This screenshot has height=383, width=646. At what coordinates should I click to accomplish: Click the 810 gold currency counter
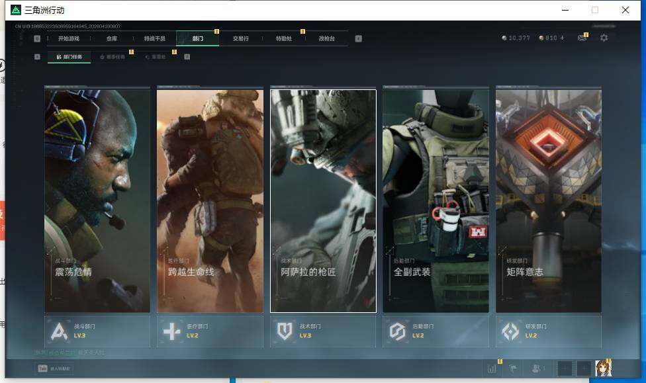click(548, 38)
